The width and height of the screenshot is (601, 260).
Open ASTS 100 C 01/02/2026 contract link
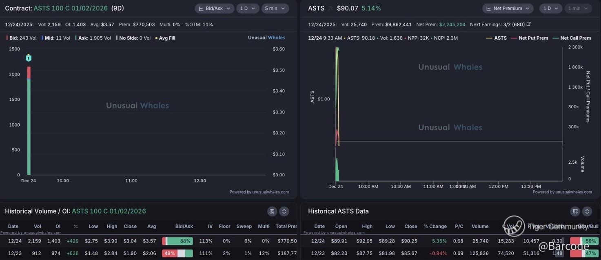(71, 8)
